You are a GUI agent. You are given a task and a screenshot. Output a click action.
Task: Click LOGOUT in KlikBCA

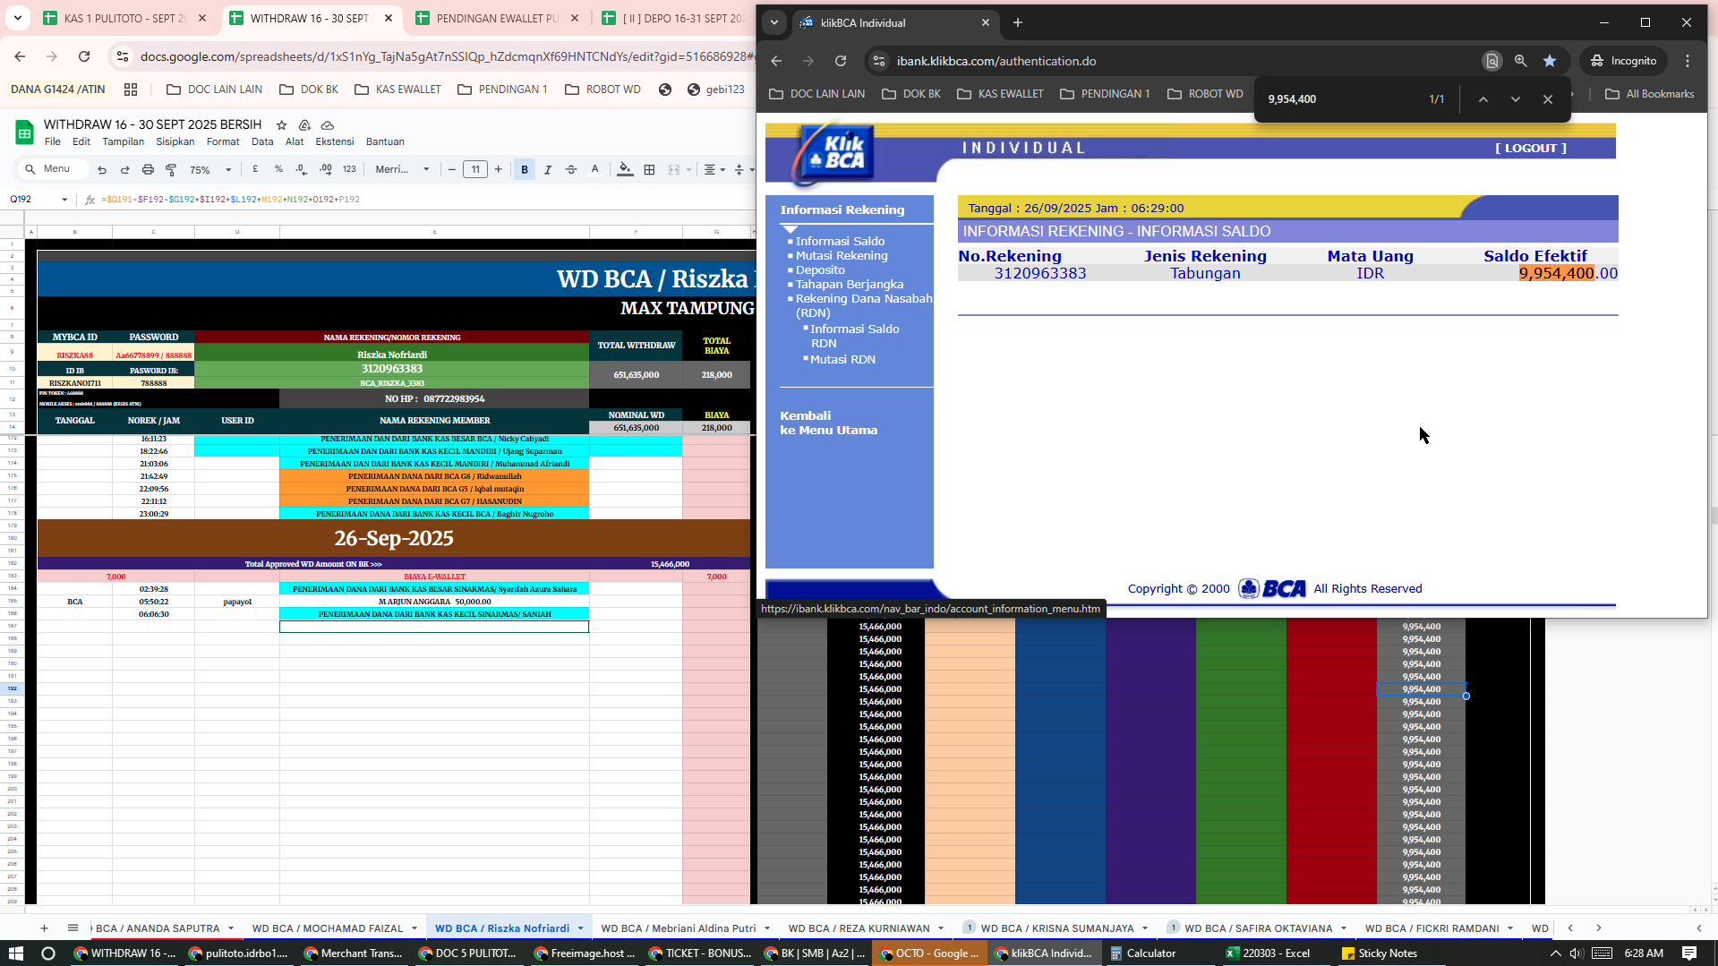click(x=1531, y=149)
